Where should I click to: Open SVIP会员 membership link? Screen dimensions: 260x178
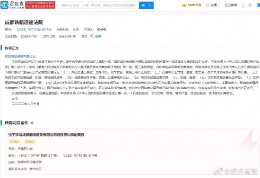194,5
